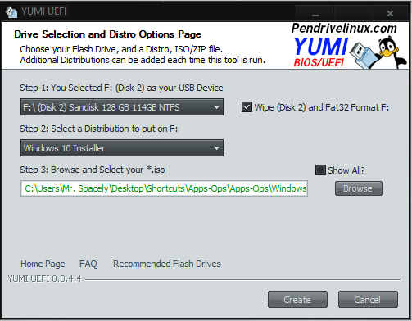
Task: Click the ISO file path input field
Action: tap(164, 188)
